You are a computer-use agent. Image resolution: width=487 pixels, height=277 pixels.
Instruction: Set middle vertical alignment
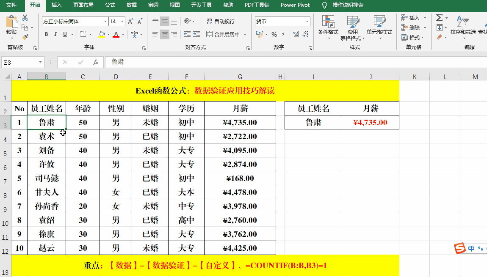pyautogui.click(x=165, y=21)
